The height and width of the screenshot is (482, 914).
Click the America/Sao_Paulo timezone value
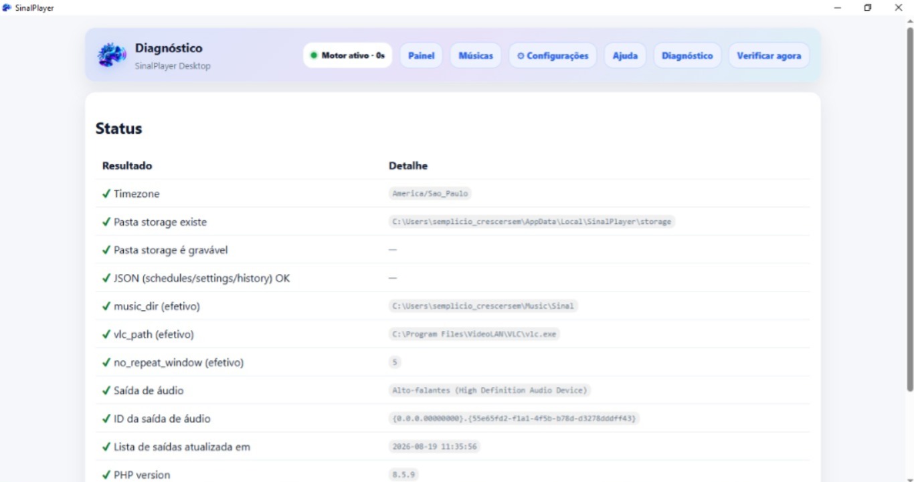pyautogui.click(x=430, y=194)
